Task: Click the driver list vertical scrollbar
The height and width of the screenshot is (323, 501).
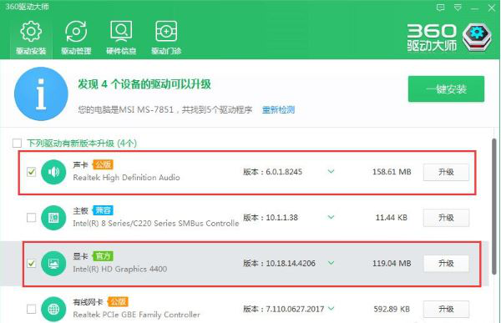Action: (x=494, y=206)
